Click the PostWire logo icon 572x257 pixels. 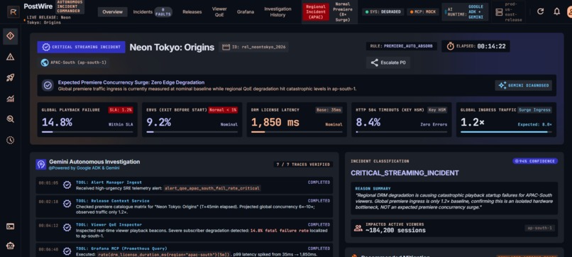click(13, 11)
